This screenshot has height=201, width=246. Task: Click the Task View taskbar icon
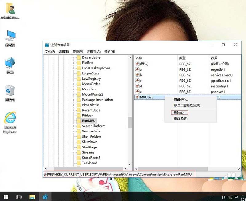pos(19,197)
